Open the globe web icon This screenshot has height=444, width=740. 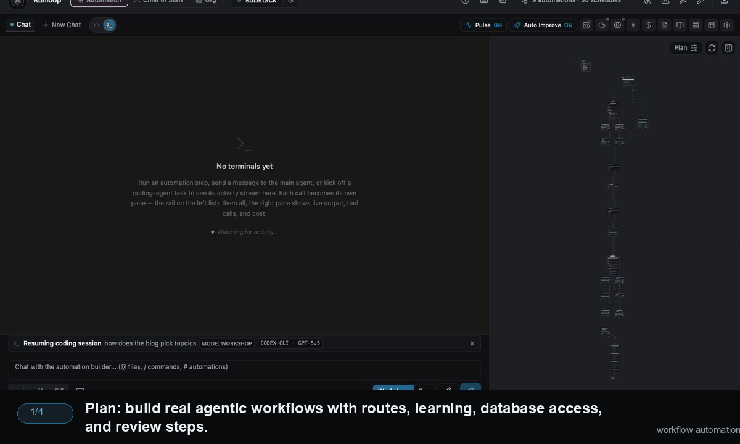click(617, 25)
